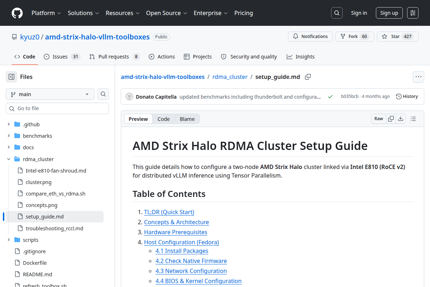
Task: Open README.md in file tree
Action: (38, 274)
